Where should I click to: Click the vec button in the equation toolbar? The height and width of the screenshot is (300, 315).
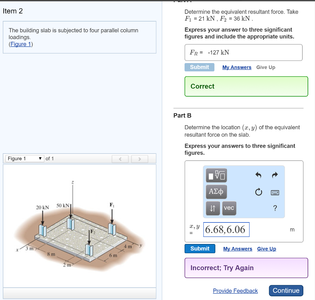tap(229, 208)
